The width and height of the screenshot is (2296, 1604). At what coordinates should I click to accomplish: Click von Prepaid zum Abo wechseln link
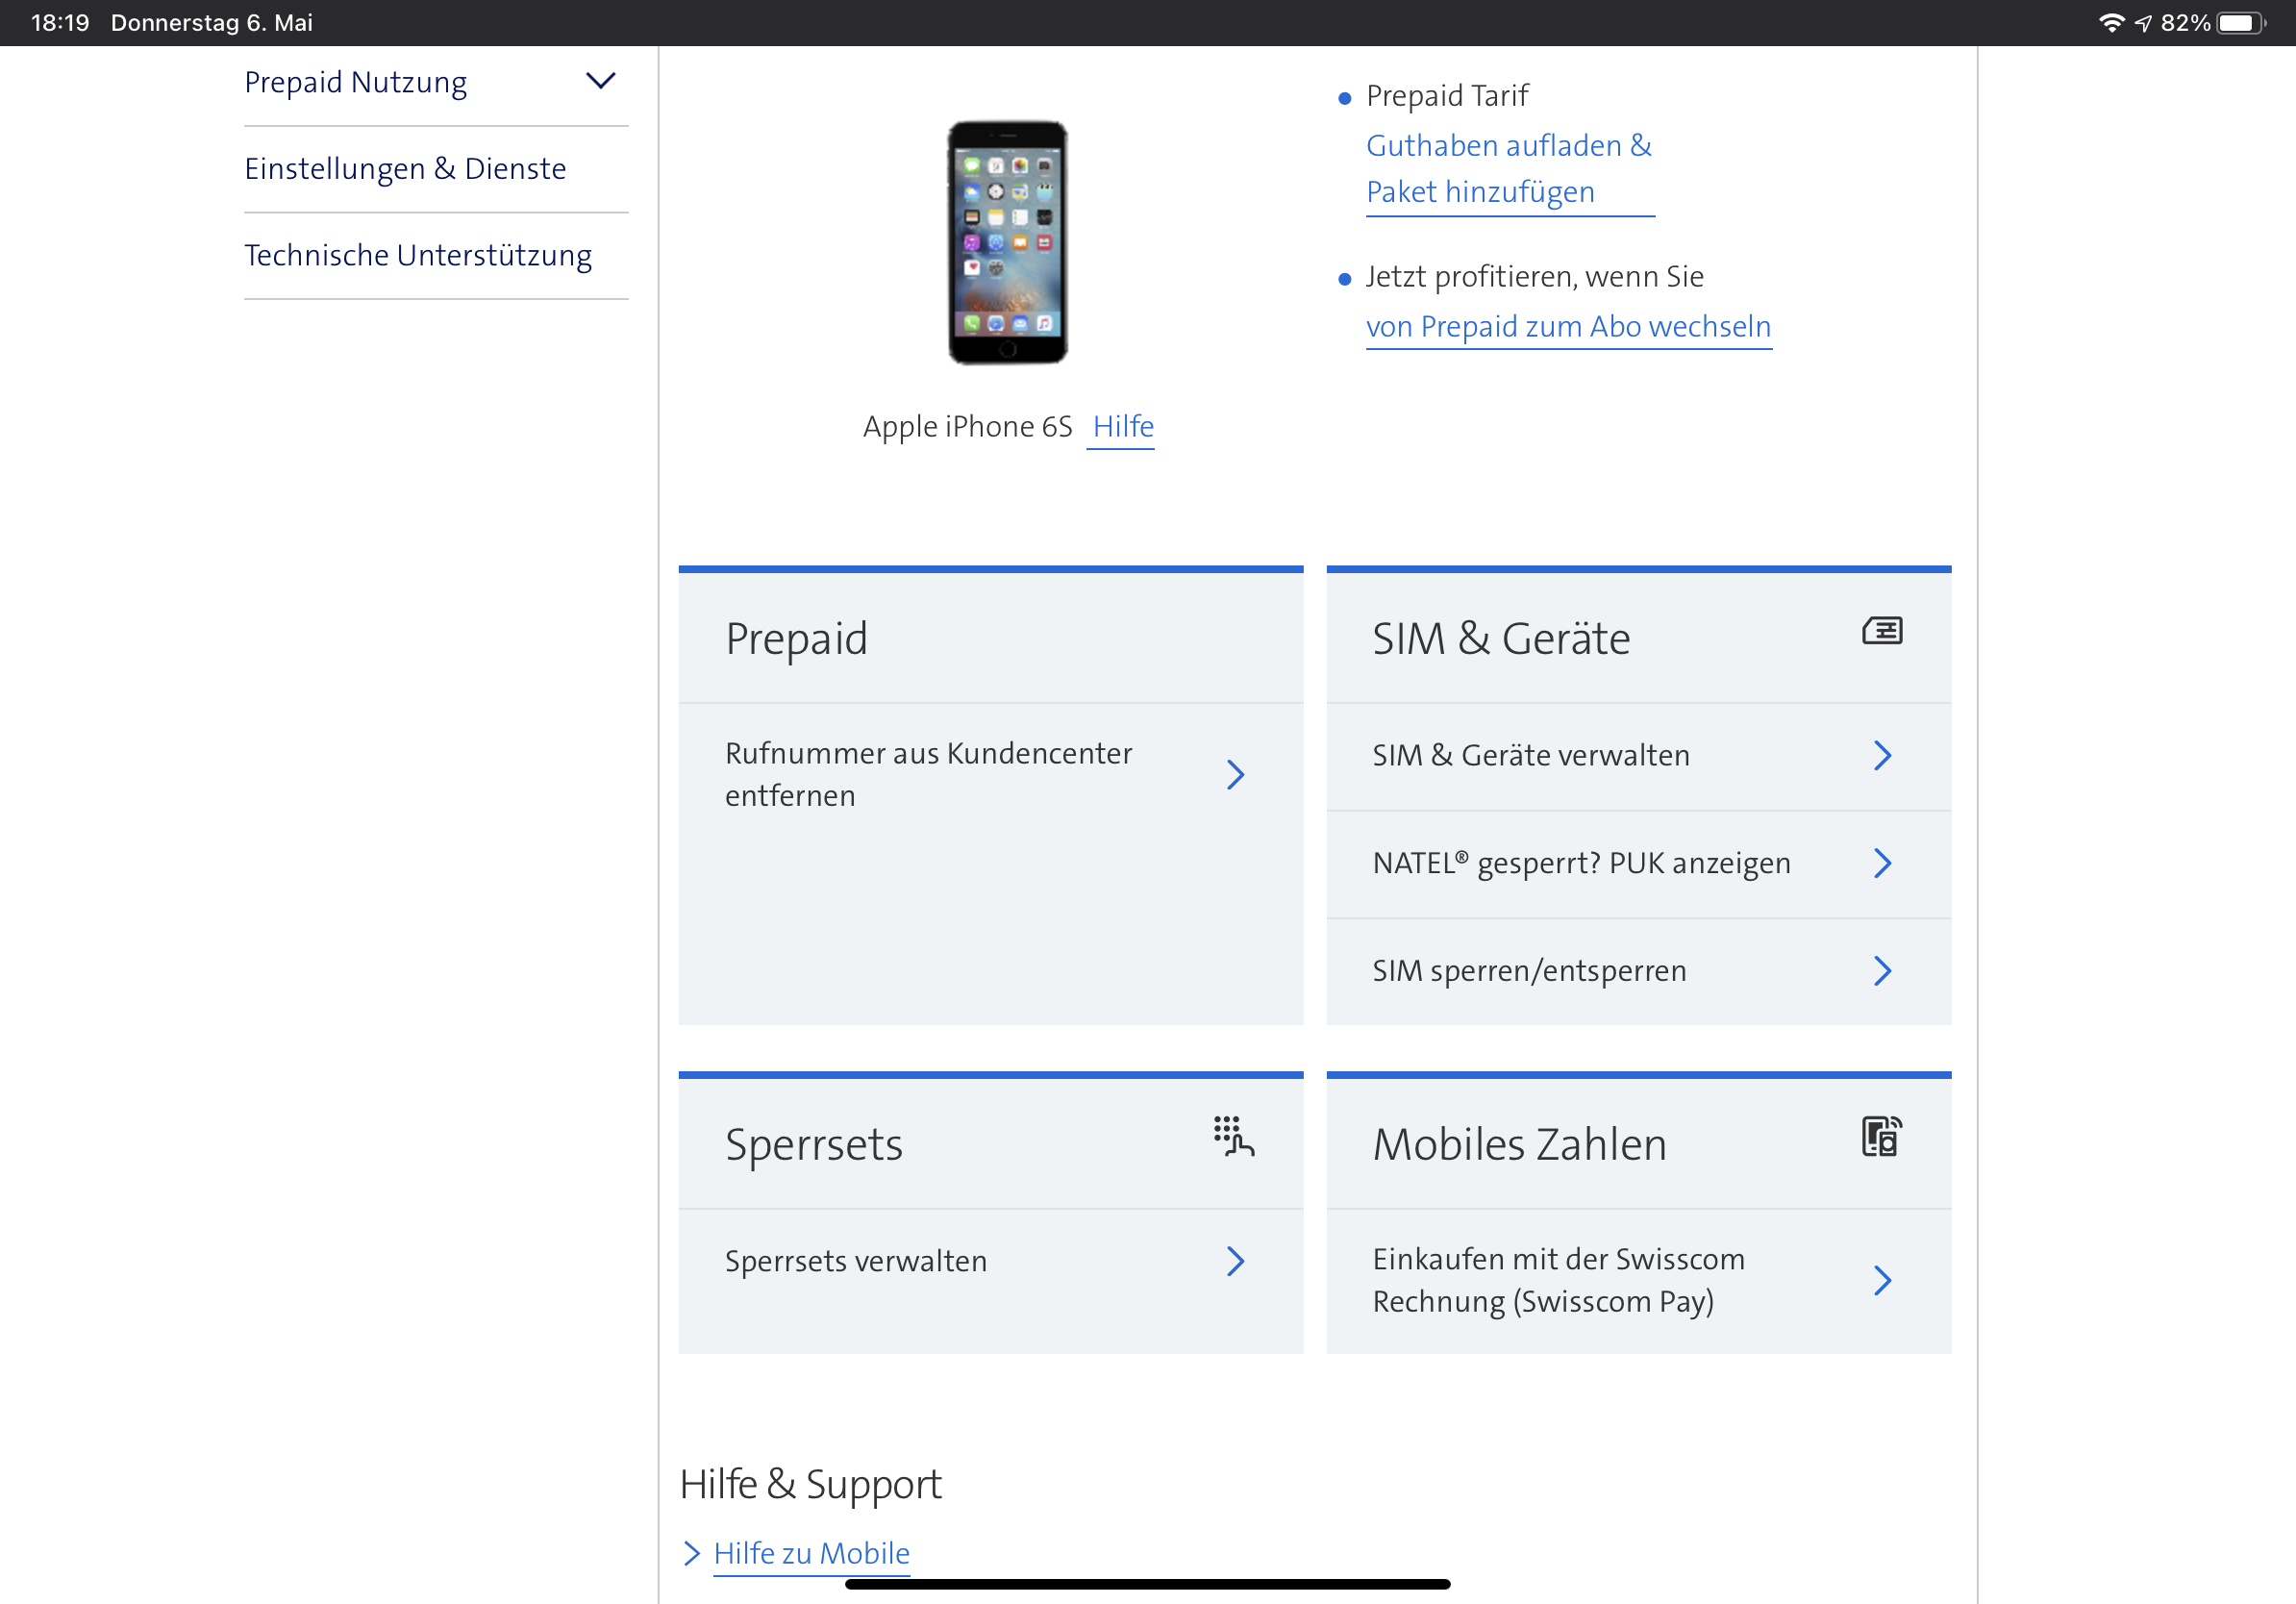pos(1568,327)
